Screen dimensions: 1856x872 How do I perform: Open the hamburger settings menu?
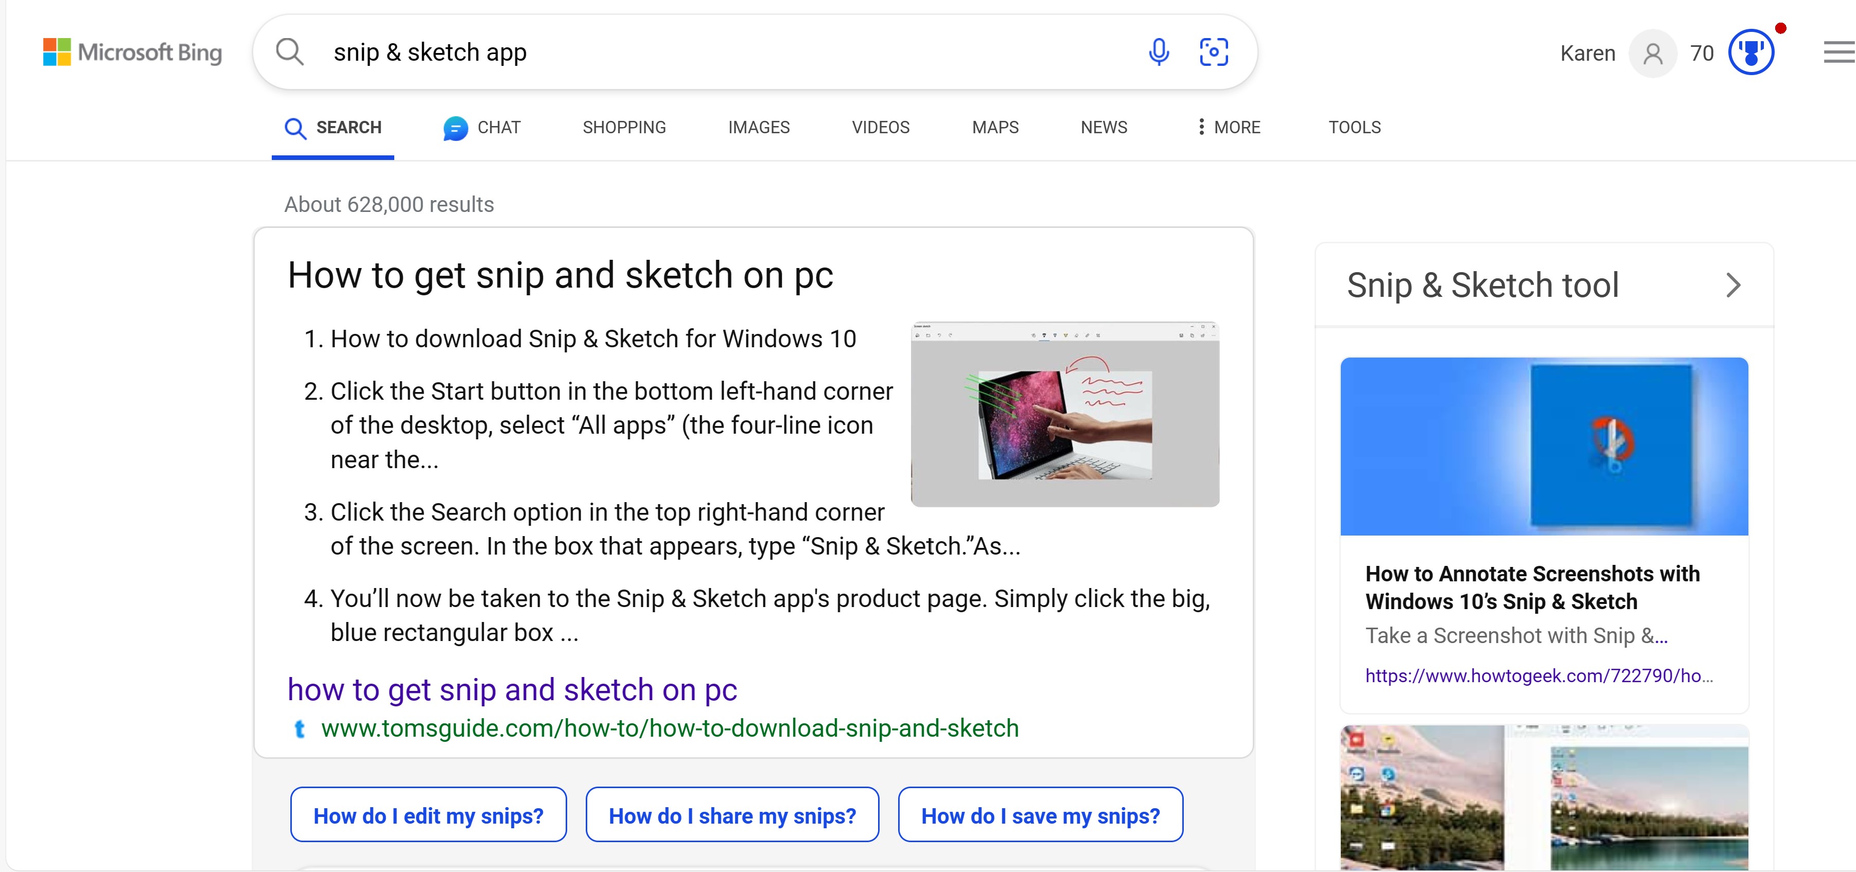tap(1840, 52)
